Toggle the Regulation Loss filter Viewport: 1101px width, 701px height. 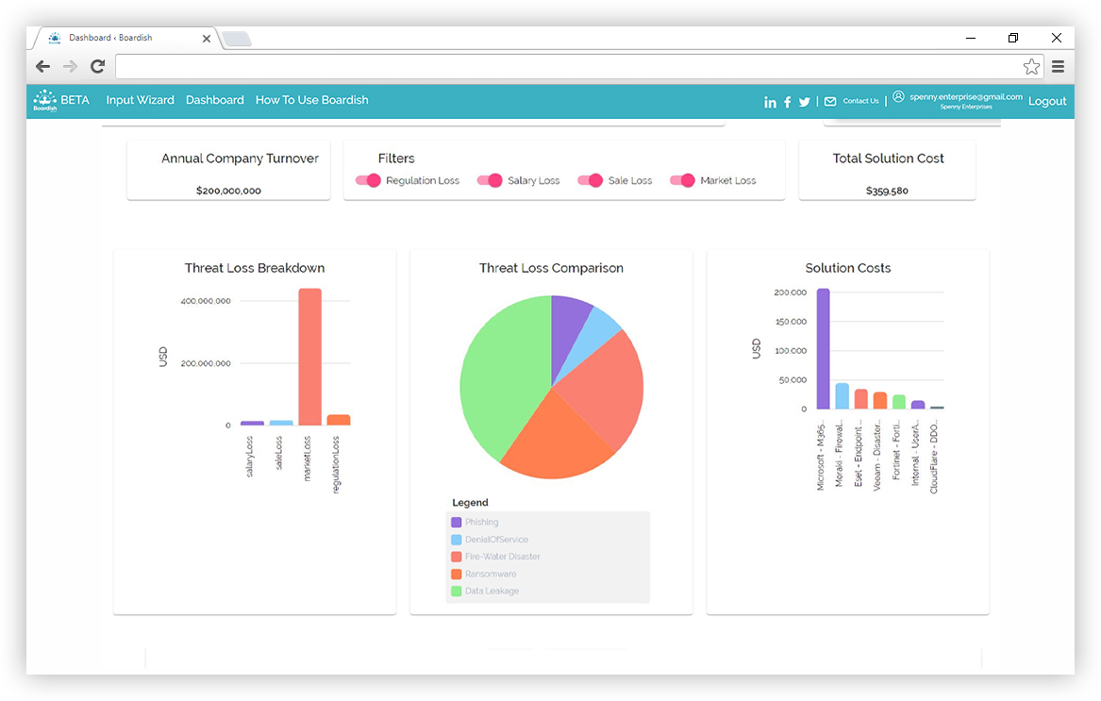[368, 180]
